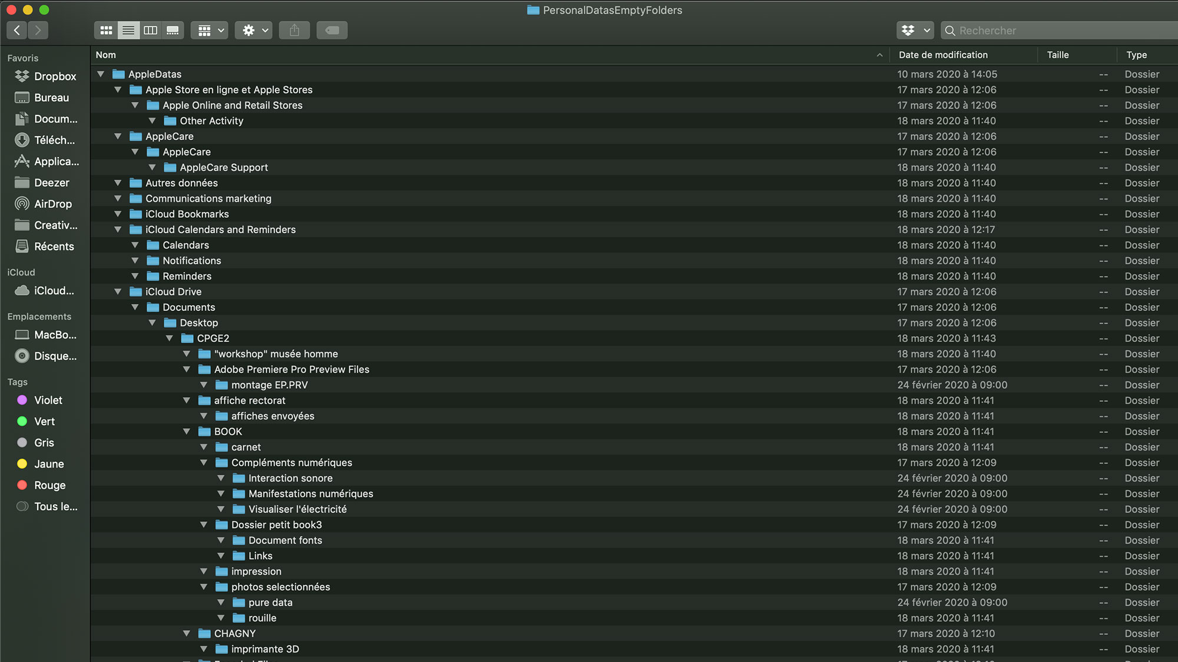
Task: Collapse iCloud Calendars and Reminders folder
Action: point(118,230)
